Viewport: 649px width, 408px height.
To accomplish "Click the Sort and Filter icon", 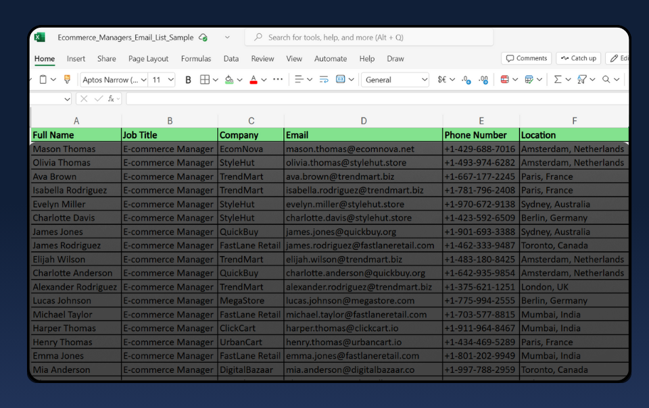I will (582, 79).
